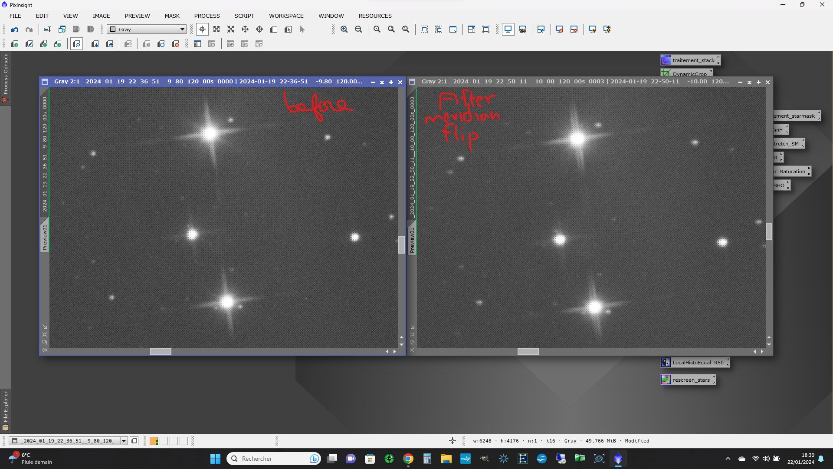Toggle the screen transfer function monitor button

point(508,30)
